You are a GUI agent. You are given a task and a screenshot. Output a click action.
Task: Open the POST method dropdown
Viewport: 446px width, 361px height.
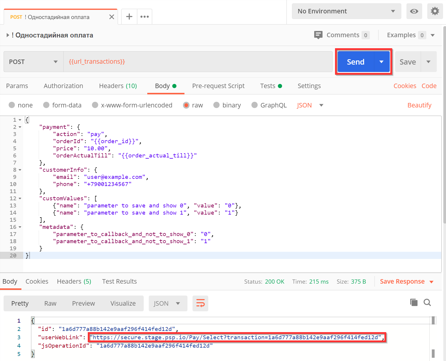point(34,62)
